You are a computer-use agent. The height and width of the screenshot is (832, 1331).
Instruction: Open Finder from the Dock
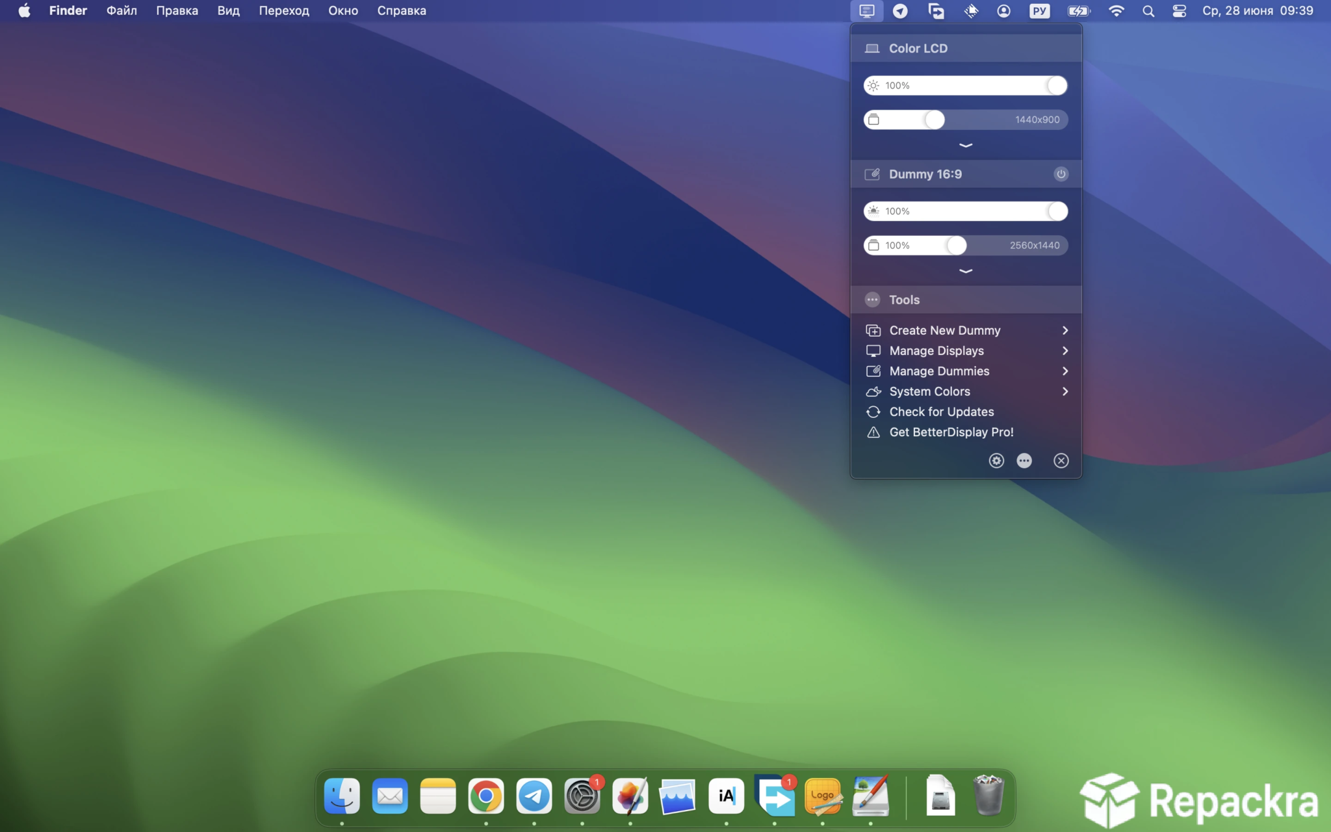click(x=342, y=796)
